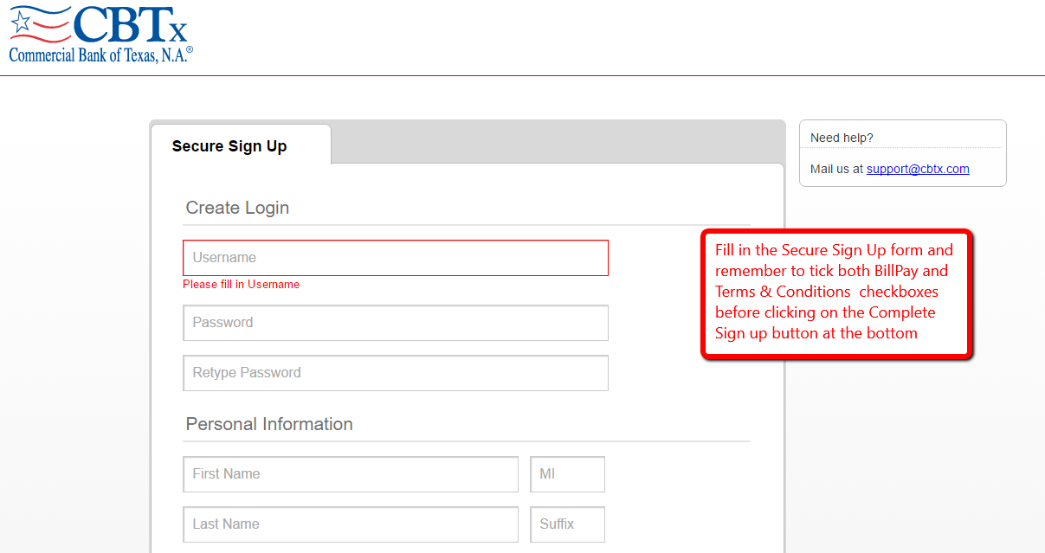Click the First Name field

(x=350, y=474)
